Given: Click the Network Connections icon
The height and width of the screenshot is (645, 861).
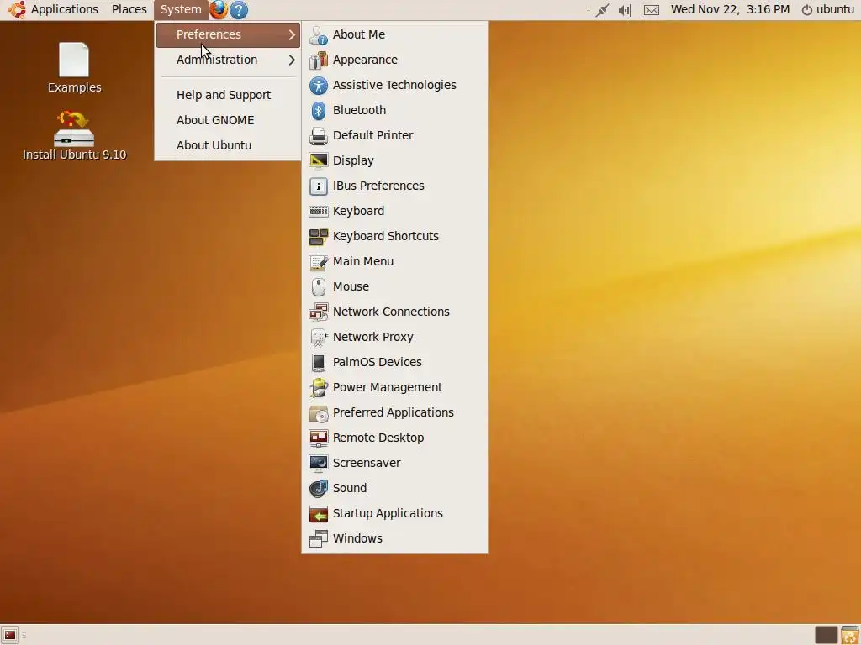Looking at the screenshot, I should click(318, 312).
